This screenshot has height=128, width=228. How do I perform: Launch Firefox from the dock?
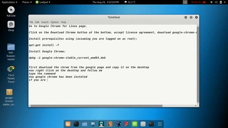(68, 124)
